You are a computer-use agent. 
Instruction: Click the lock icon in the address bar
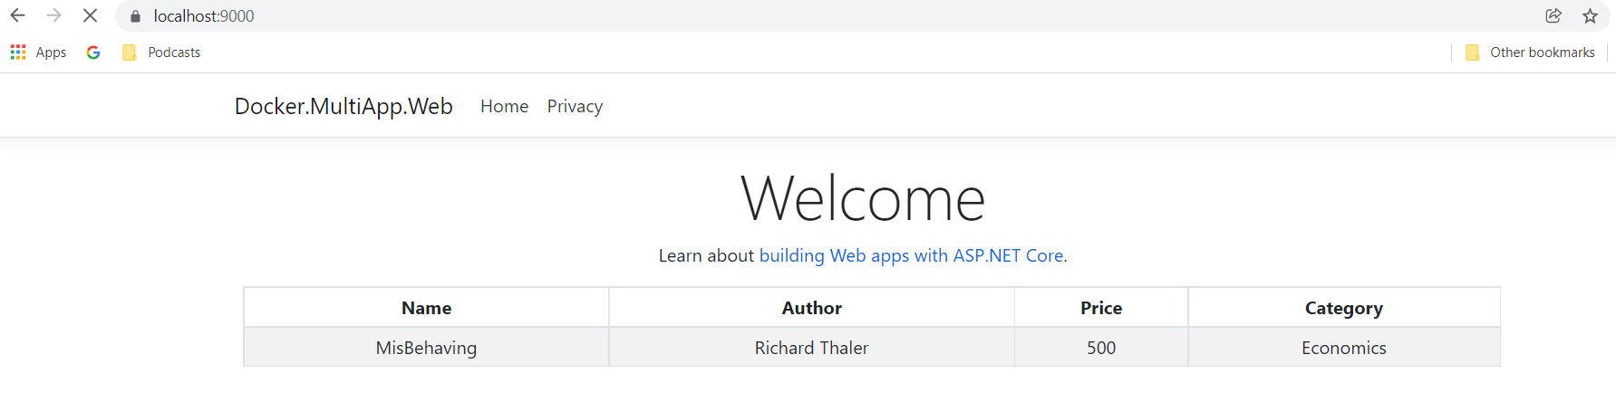coord(136,16)
